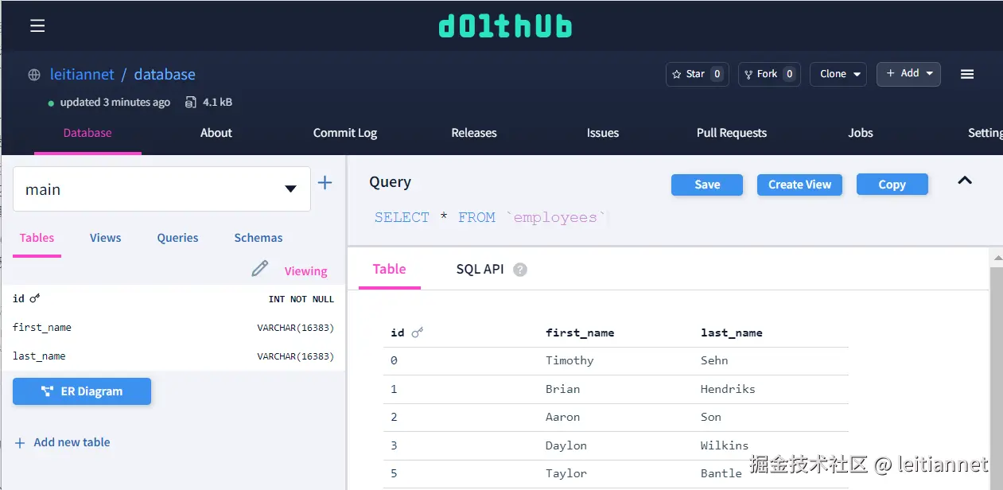1003x490 pixels.
Task: Open the Commit Log tab
Action: coord(345,133)
